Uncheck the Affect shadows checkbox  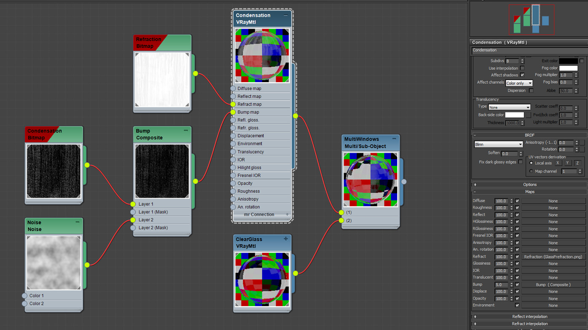pos(522,75)
